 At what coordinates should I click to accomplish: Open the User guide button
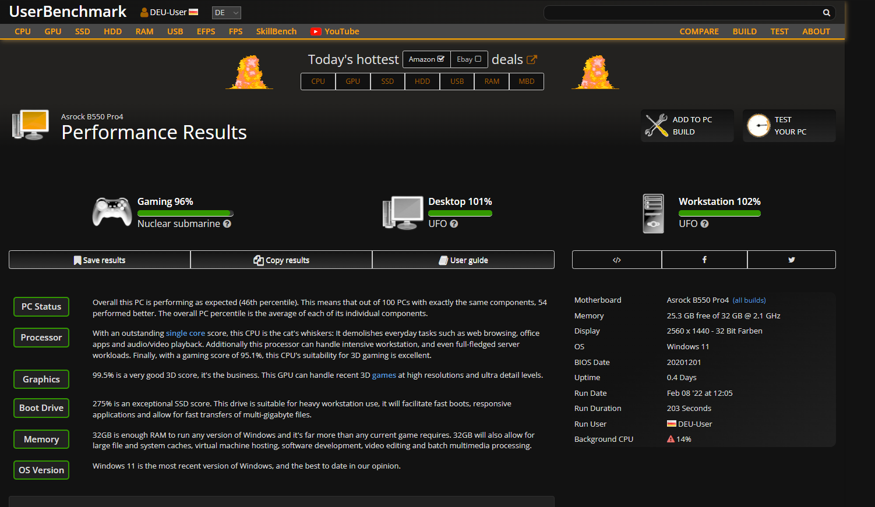pos(463,260)
